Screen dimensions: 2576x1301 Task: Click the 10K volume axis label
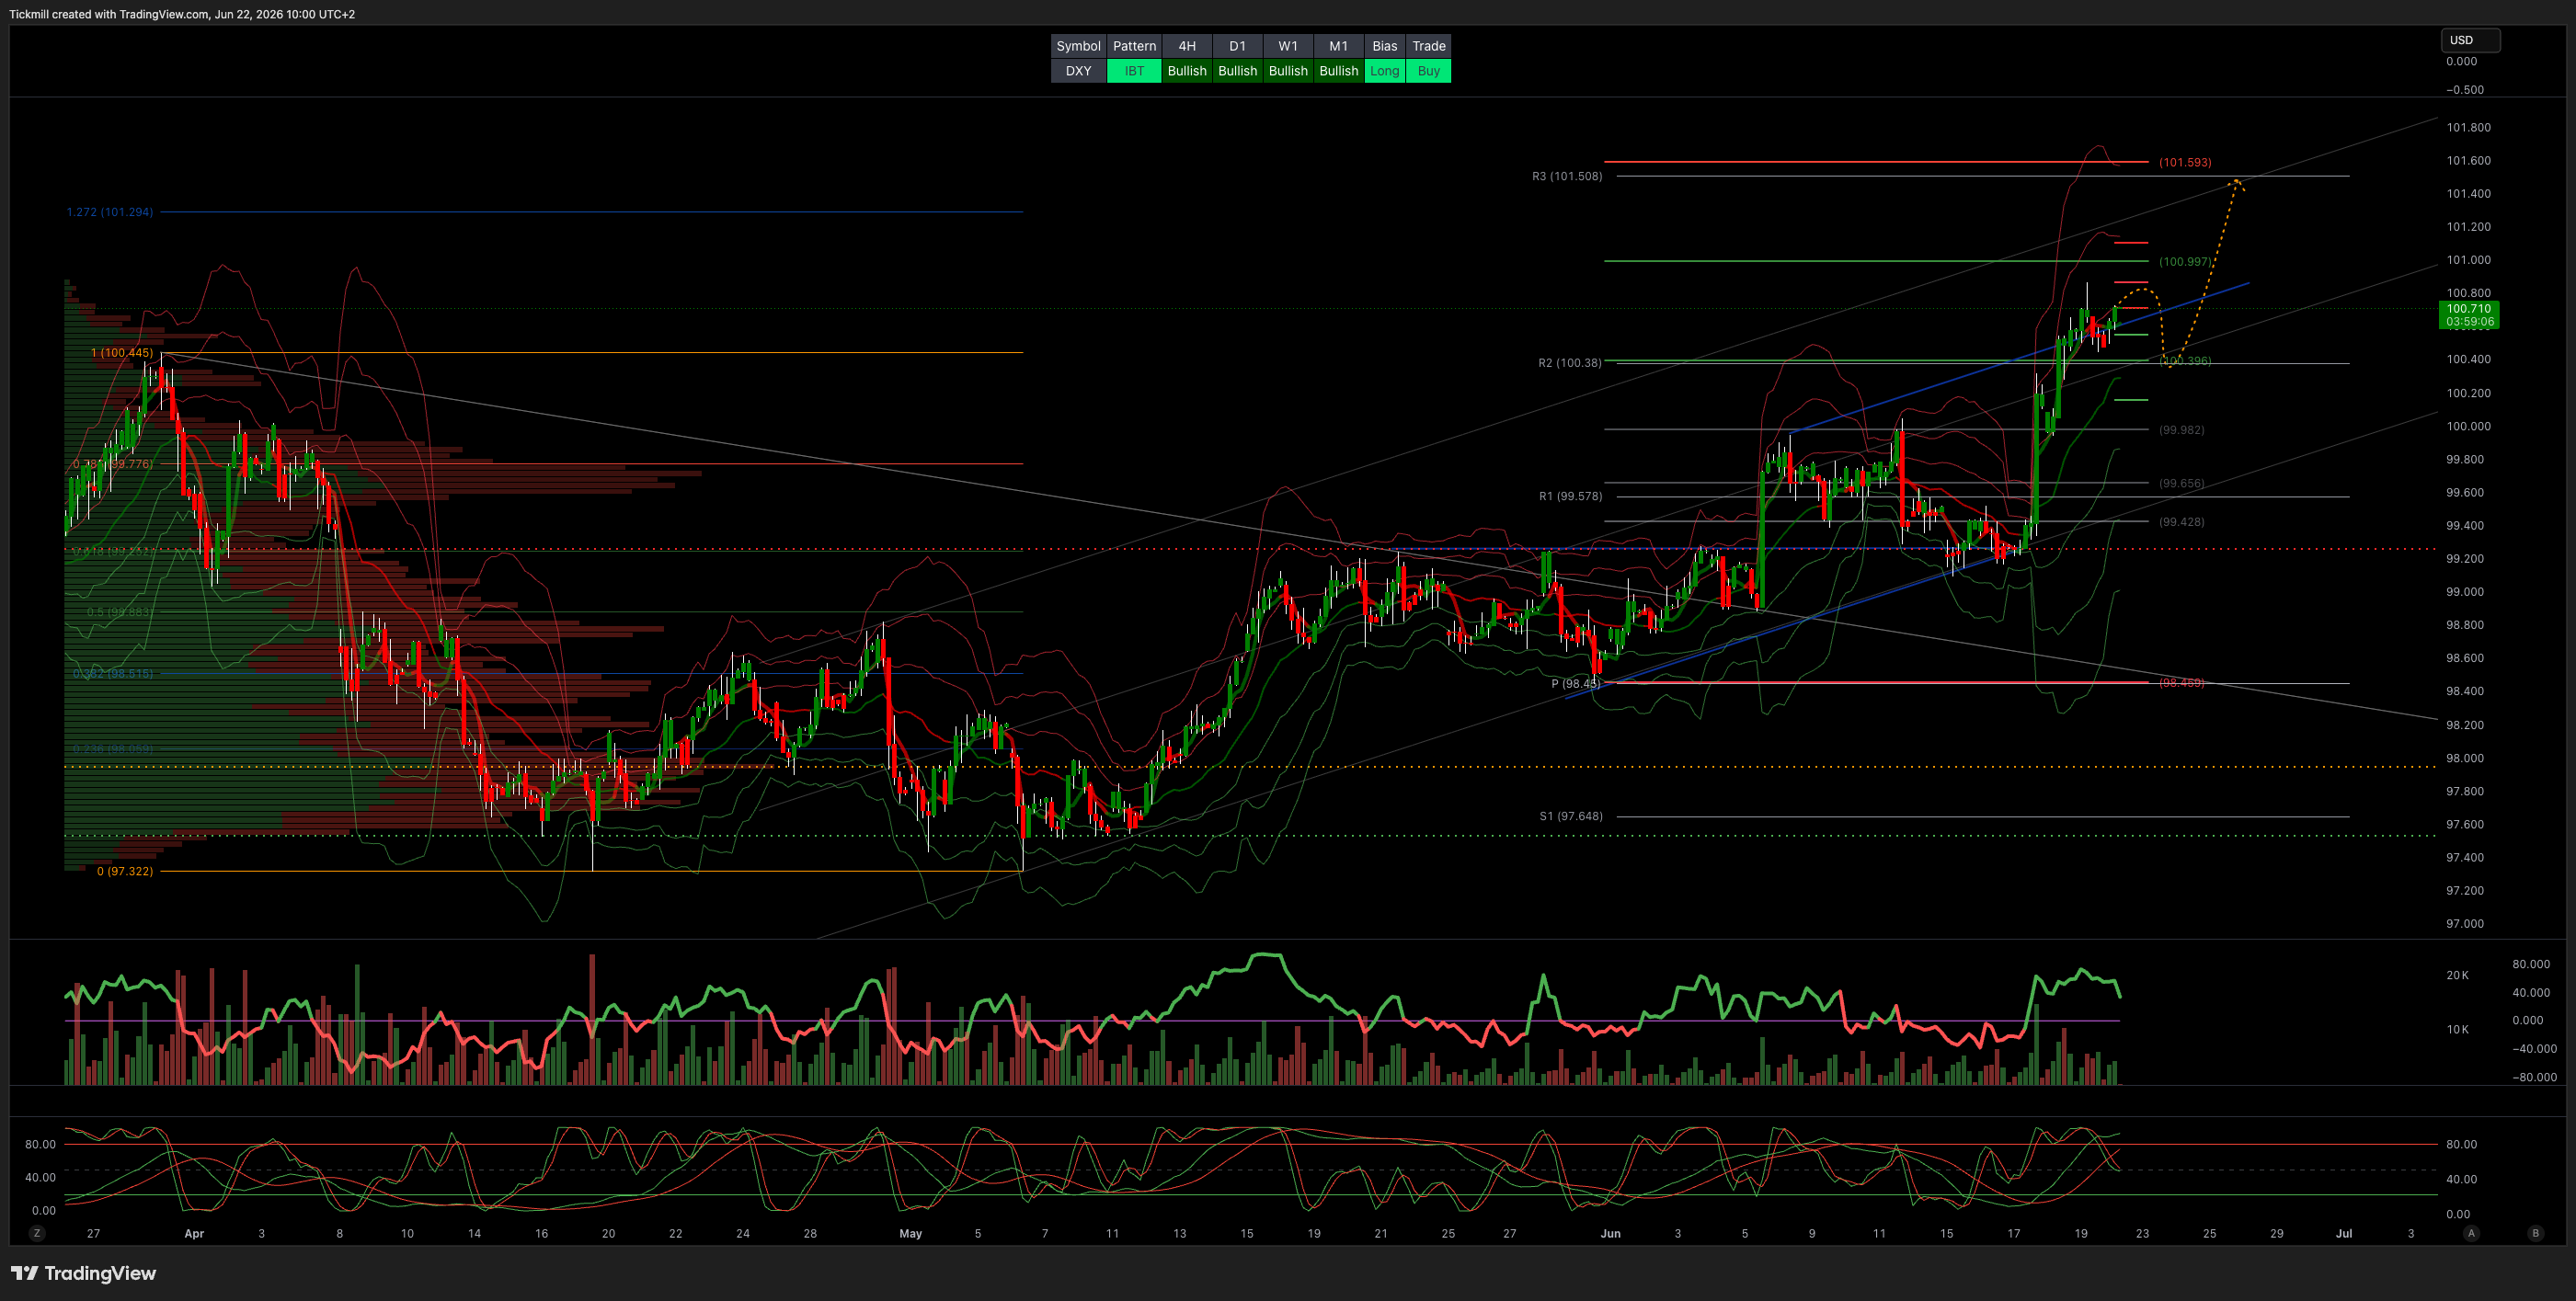[2457, 1029]
